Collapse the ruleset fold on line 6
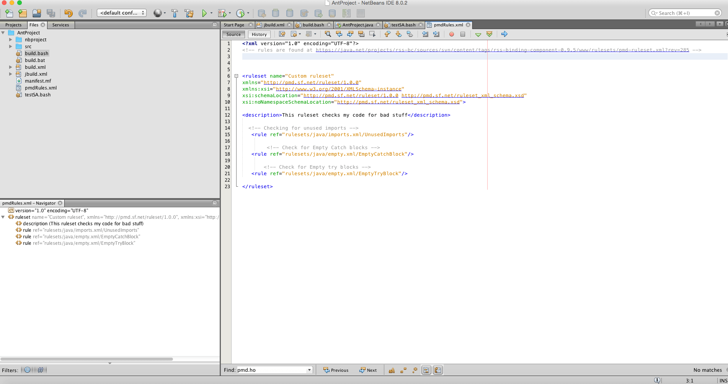The height and width of the screenshot is (384, 728). (237, 76)
